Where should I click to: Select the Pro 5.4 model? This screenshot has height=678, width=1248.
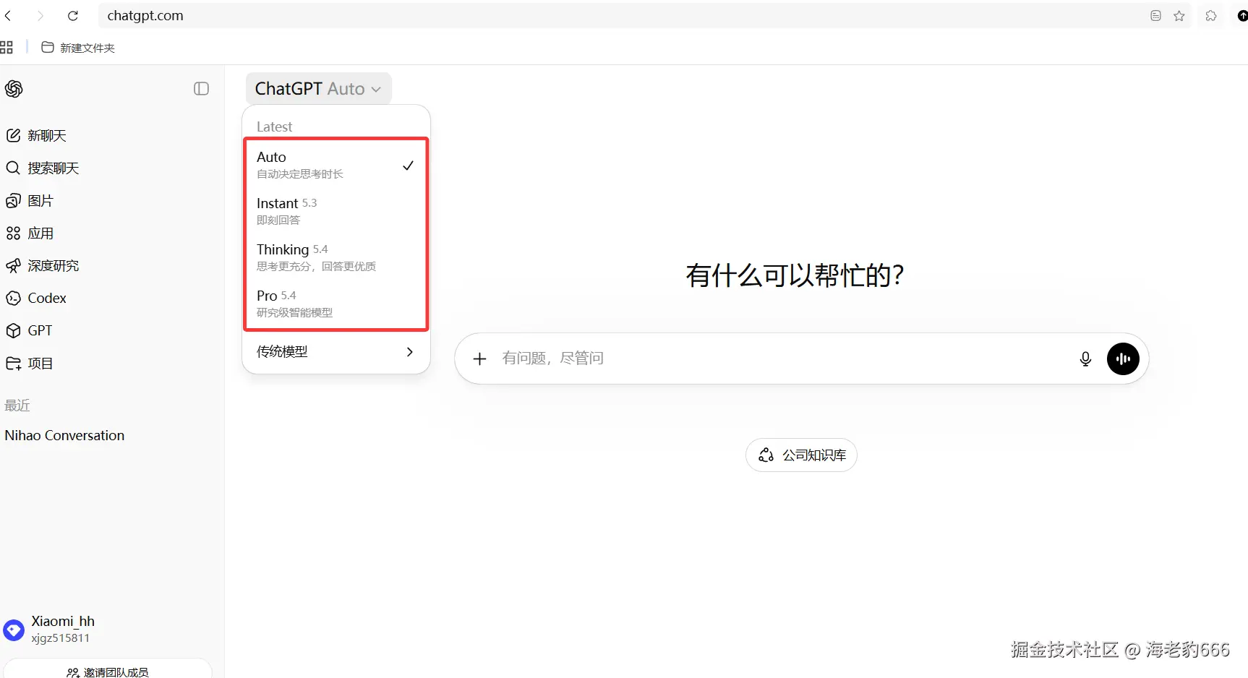coord(336,304)
